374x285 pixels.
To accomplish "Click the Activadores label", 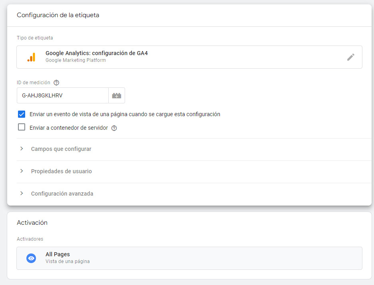I will coord(30,239).
